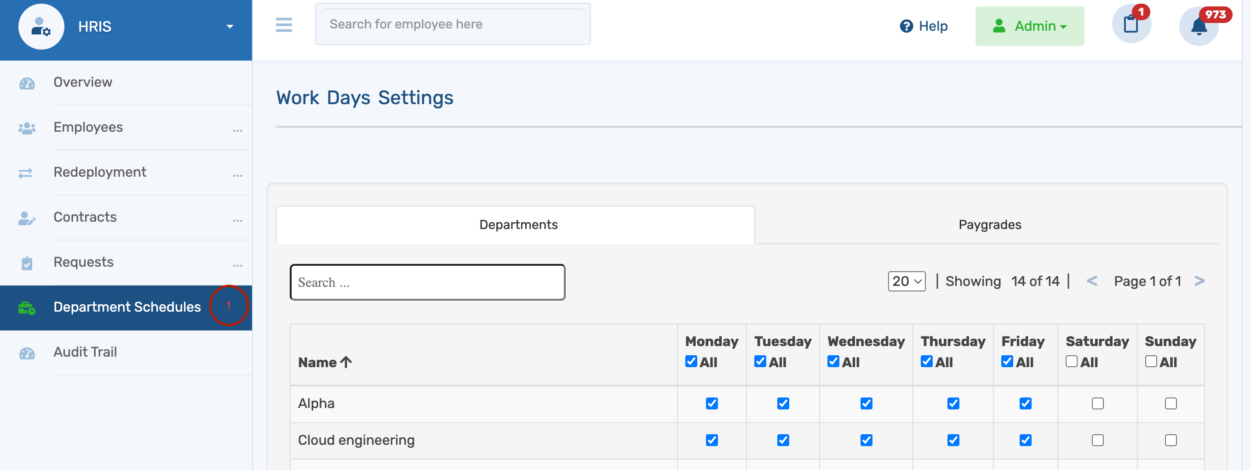The width and height of the screenshot is (1251, 470).
Task: Click the Cloud engineering department name
Action: [356, 441]
